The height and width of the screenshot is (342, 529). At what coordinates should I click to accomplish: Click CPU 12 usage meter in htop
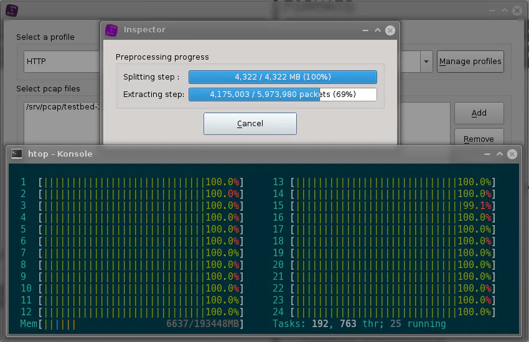pos(132,312)
